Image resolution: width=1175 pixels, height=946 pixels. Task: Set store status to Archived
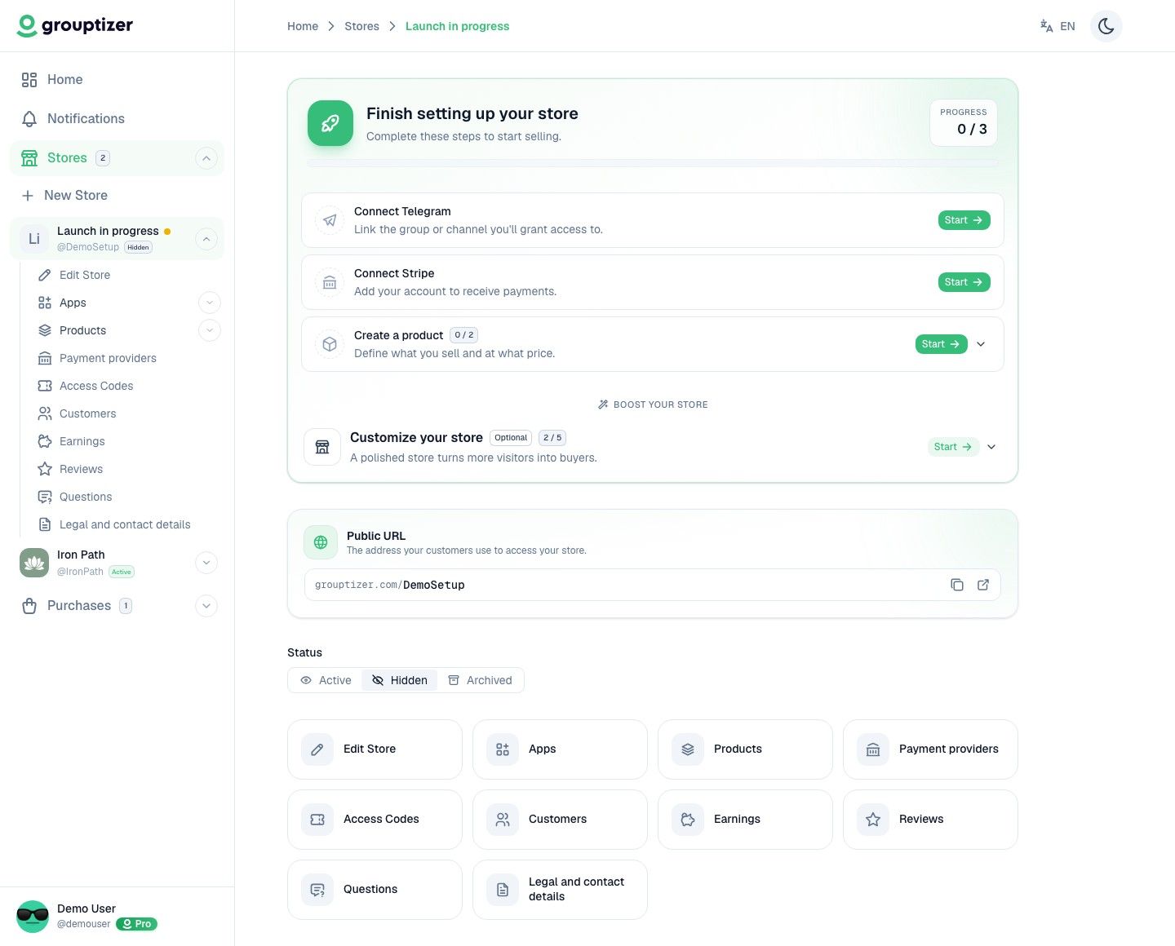click(x=481, y=680)
